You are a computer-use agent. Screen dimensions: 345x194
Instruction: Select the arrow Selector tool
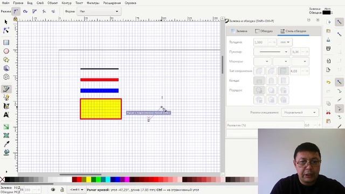coord(6,22)
